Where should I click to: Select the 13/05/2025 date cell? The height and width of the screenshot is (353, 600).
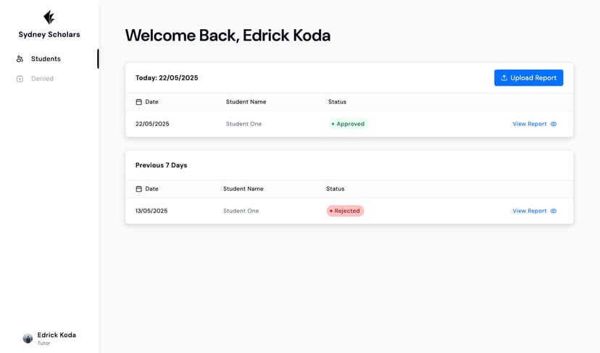pyautogui.click(x=151, y=211)
